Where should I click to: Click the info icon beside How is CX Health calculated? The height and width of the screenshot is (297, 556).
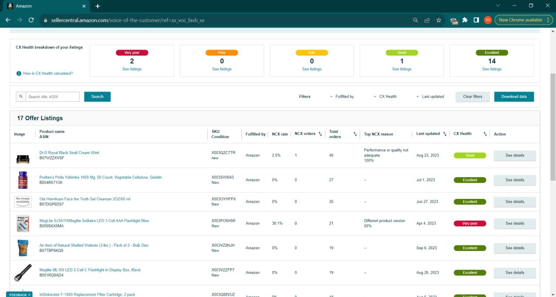(19, 73)
